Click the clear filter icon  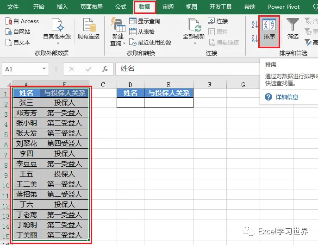tap(308, 21)
